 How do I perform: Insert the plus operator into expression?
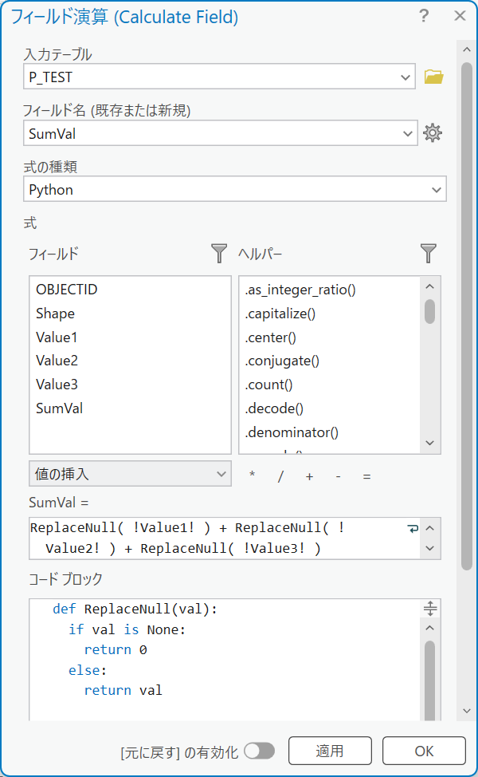tap(309, 476)
